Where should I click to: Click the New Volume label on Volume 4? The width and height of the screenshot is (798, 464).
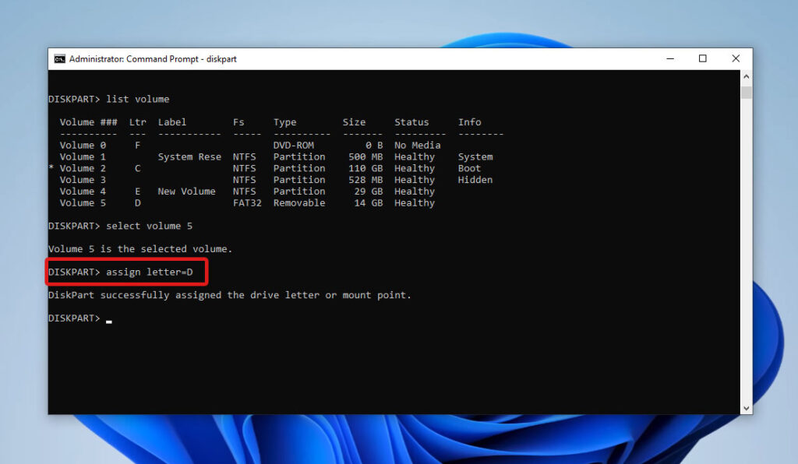186,191
